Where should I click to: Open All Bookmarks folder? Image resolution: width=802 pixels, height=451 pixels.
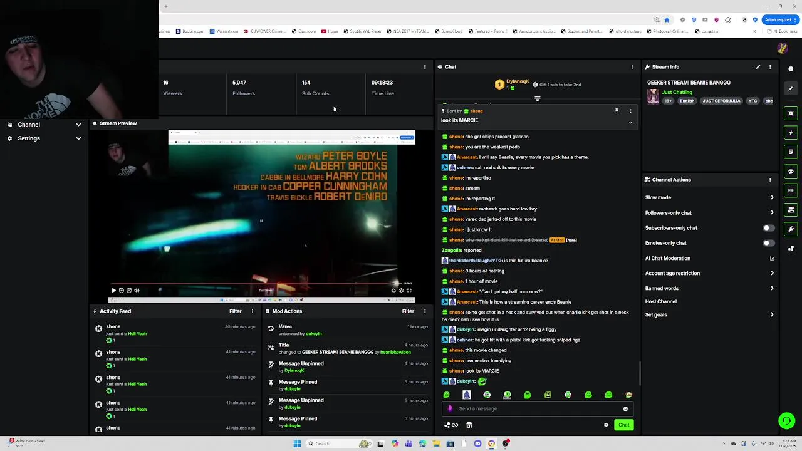click(x=782, y=31)
